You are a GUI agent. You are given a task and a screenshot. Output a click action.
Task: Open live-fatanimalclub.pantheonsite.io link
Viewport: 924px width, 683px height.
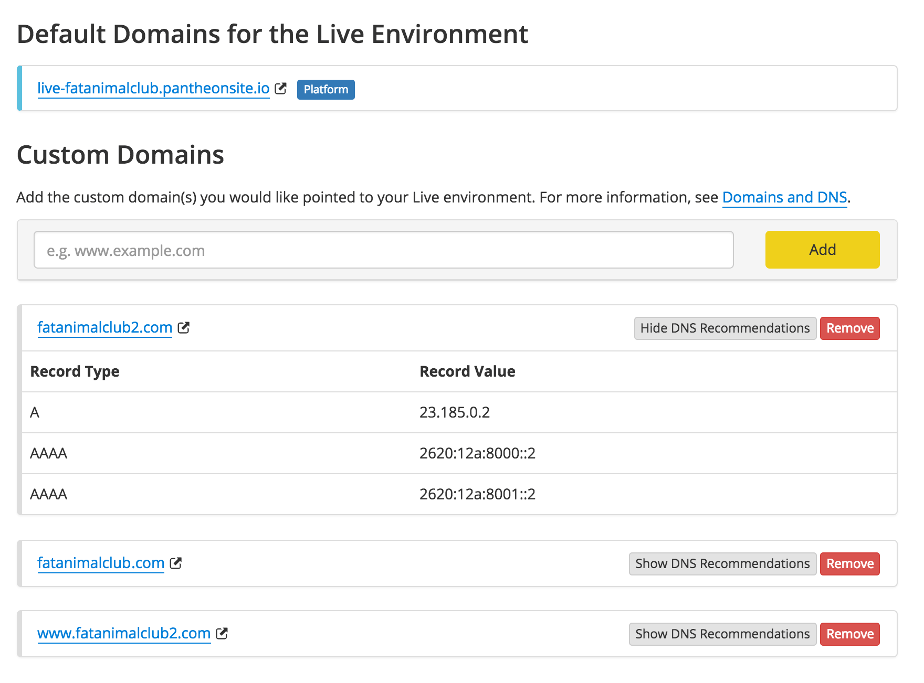click(153, 88)
